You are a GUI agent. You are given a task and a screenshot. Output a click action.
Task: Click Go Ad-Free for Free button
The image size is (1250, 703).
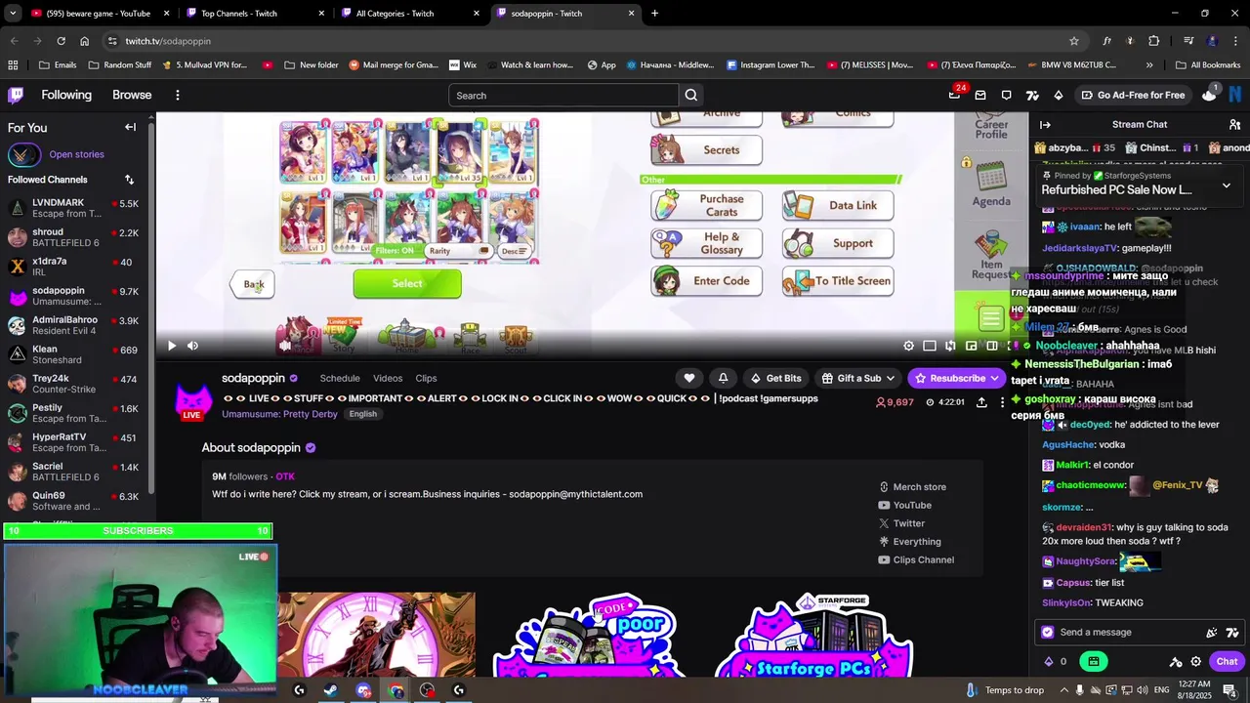click(1132, 95)
